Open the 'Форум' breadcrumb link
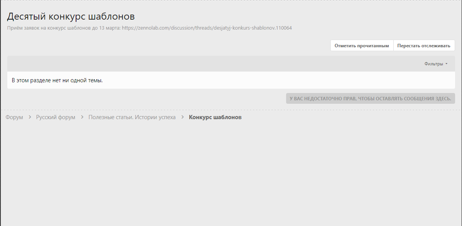This screenshot has height=226, width=462. (14, 117)
